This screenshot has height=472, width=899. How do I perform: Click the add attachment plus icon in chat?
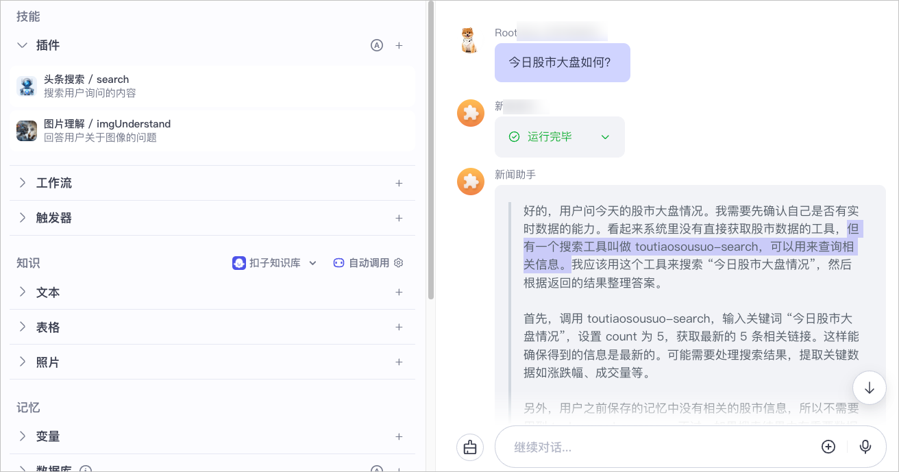828,447
